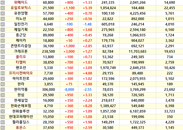Click the 30 margin badge beside 한화손해보험
183x130 pixels.
coord(3,106)
